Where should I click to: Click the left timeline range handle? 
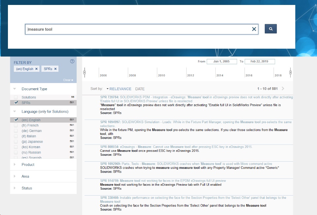(85, 72)
